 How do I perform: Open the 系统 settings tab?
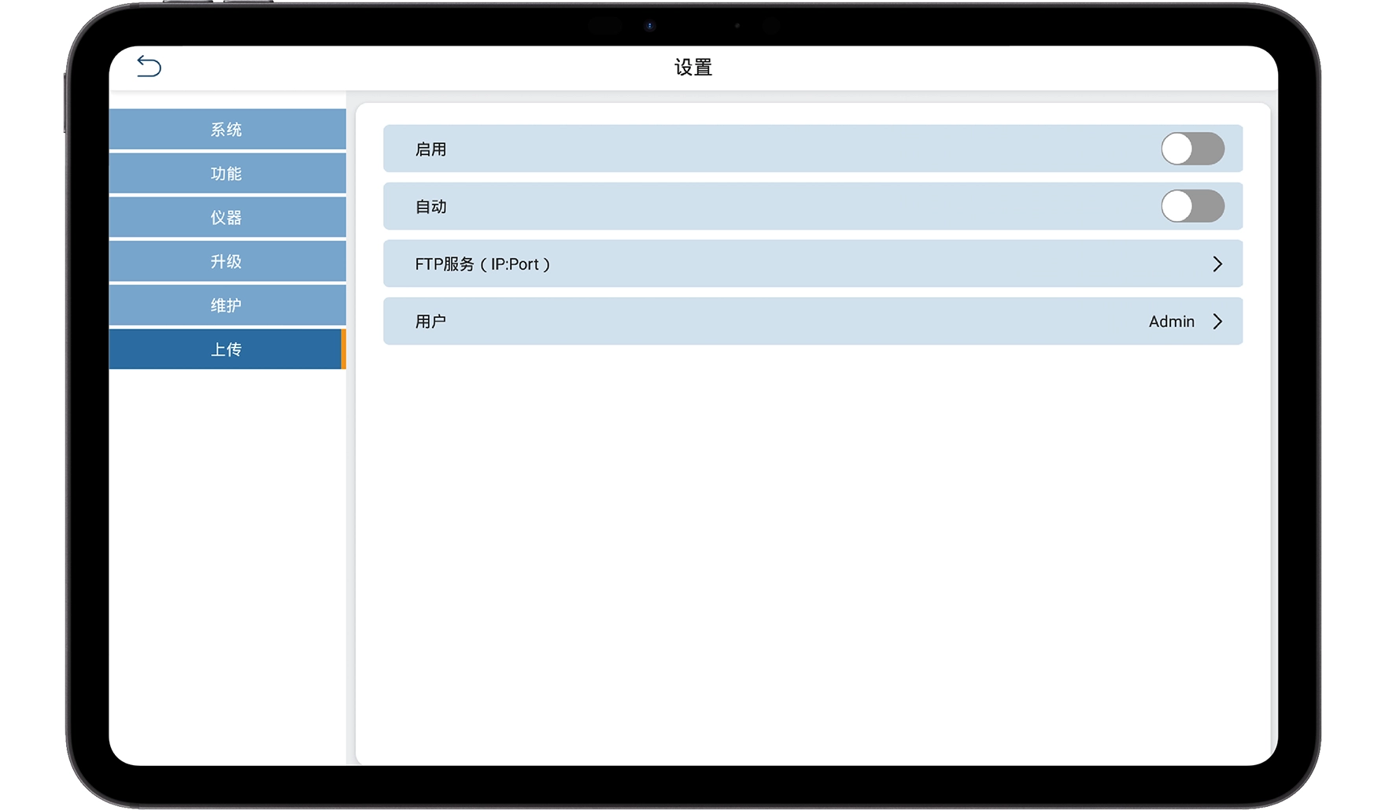[227, 130]
